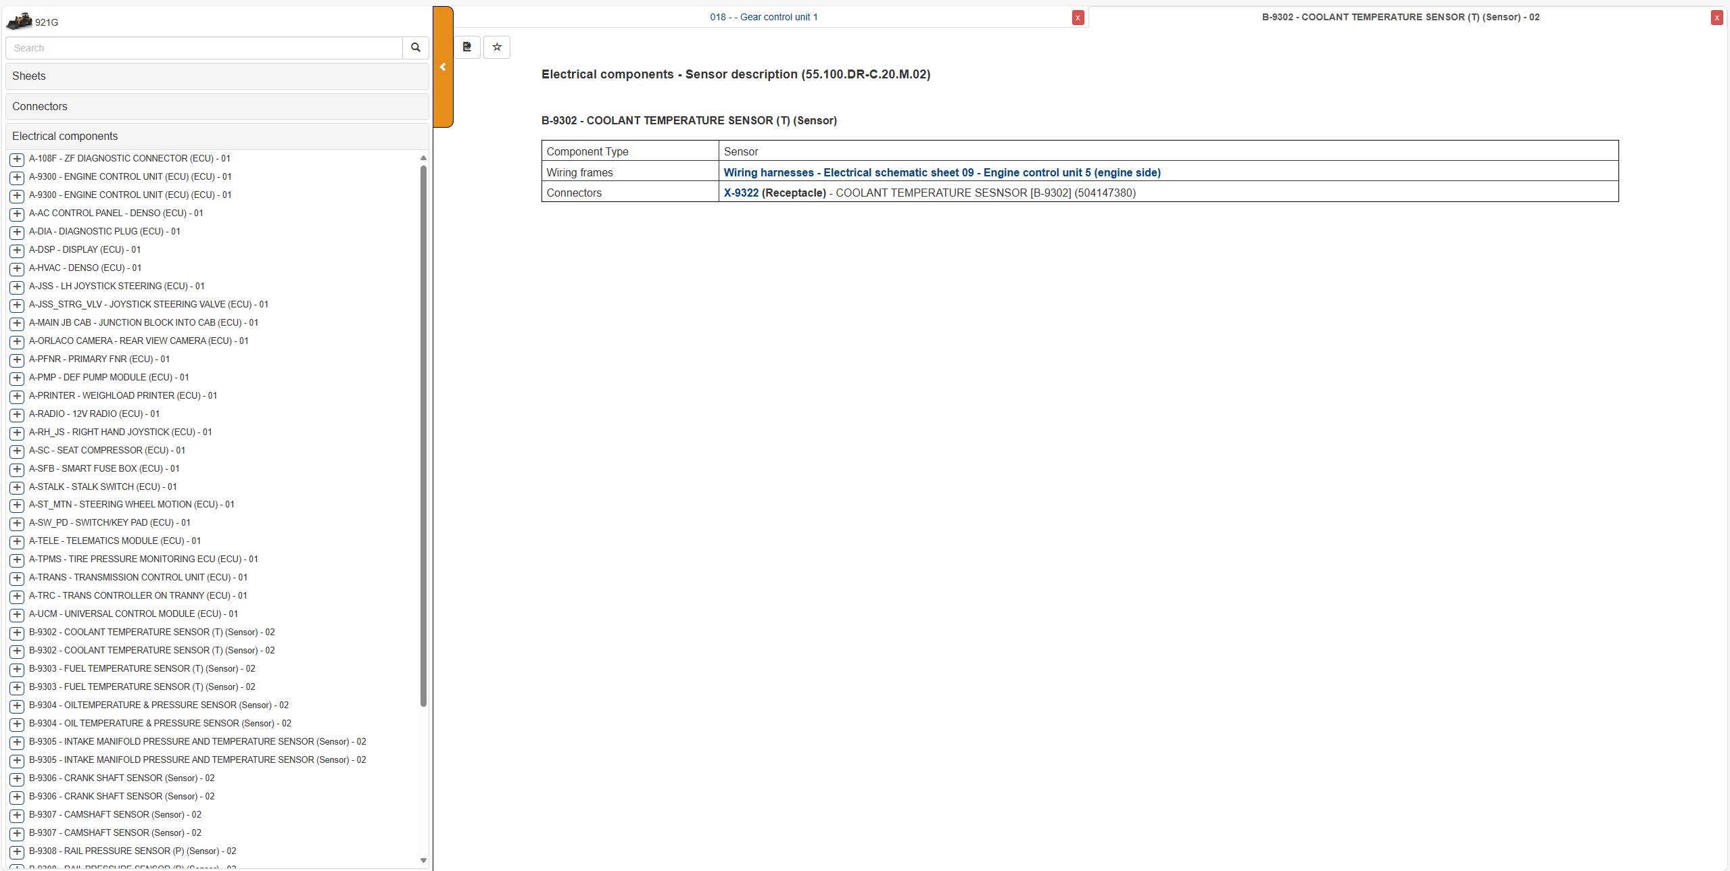This screenshot has width=1730, height=871.
Task: Click the search magnifier button
Action: (416, 48)
